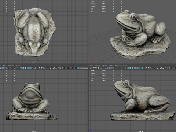
Task: Toggle Grid display in side view toolbar
Action: point(109,68)
